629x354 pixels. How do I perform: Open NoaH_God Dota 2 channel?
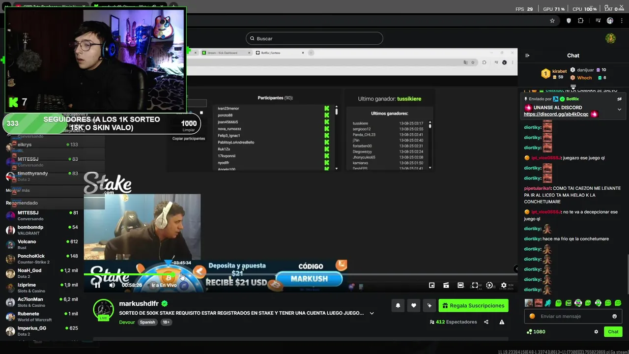[42, 273]
